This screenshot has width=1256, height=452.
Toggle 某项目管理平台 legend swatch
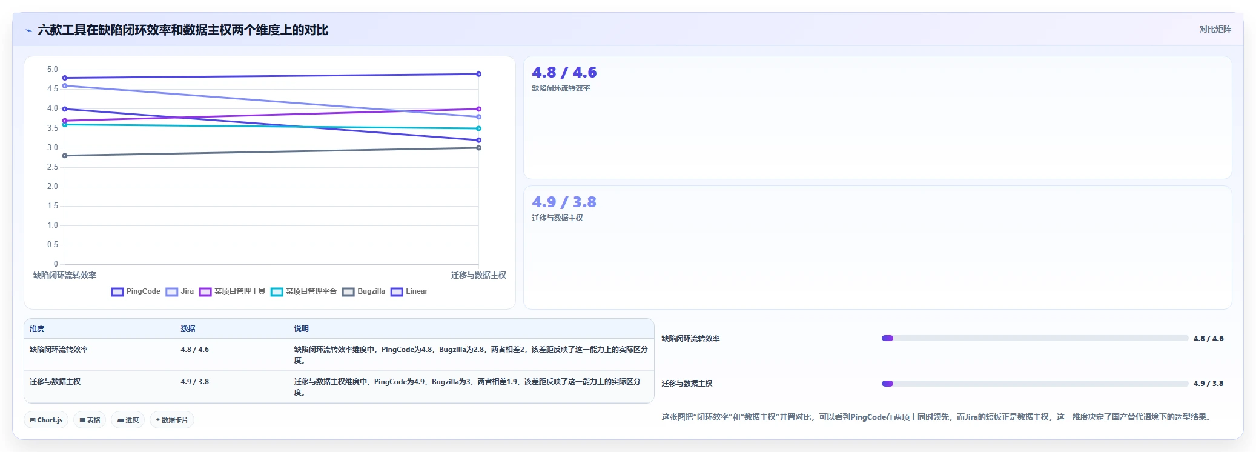[x=277, y=292]
